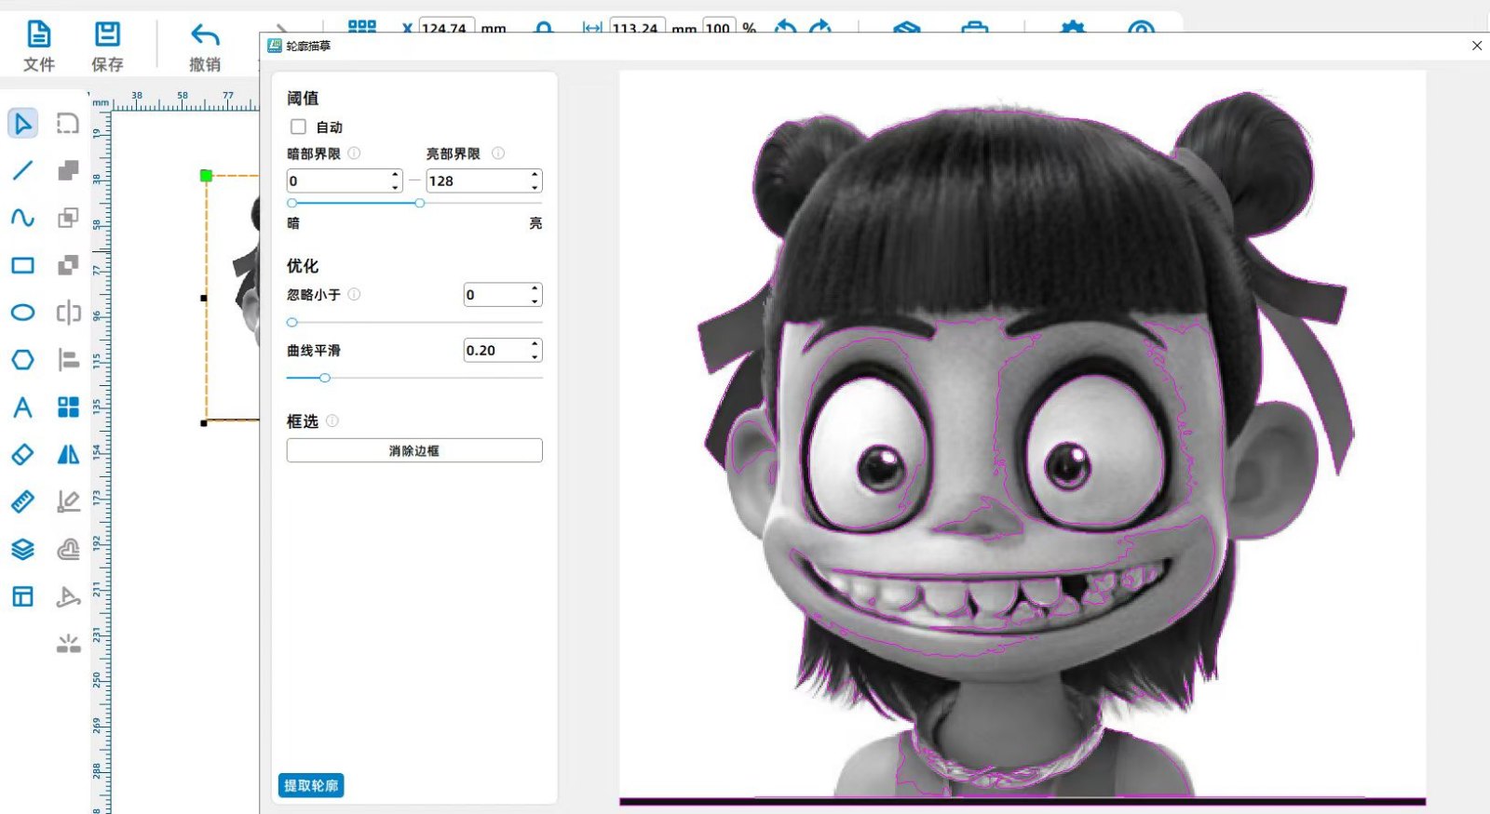Screen dimensions: 1490x814
Task: Increase 忽略小于 with up arrow
Action: point(535,288)
